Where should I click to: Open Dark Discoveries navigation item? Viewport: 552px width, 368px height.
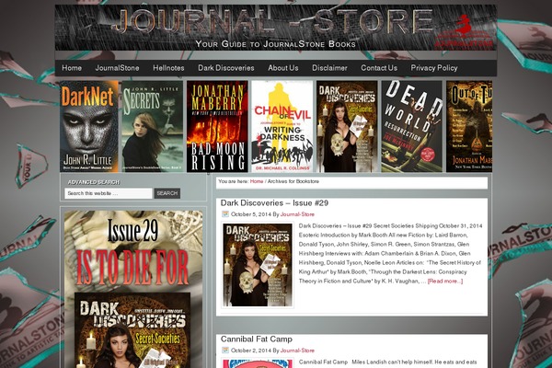[225, 68]
